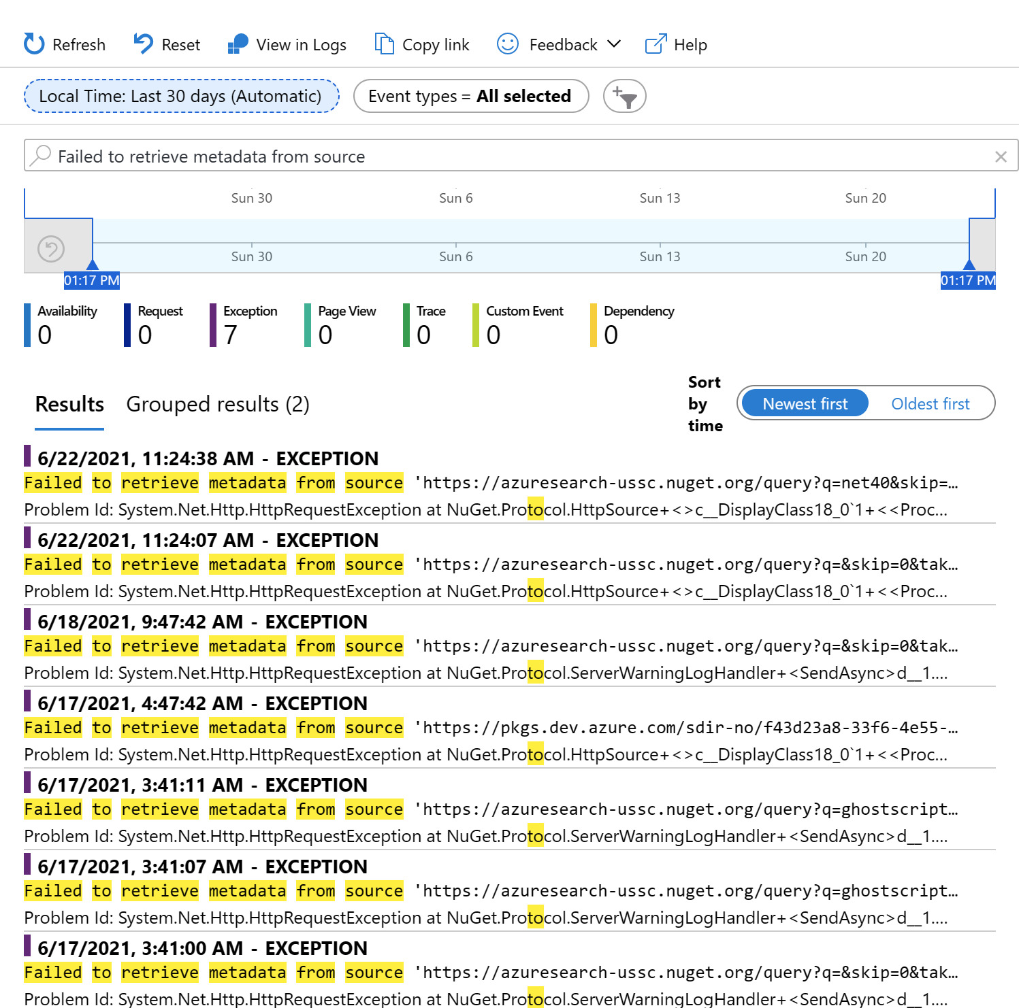Open the query in View in Logs
1019x1008 pixels.
pos(287,44)
